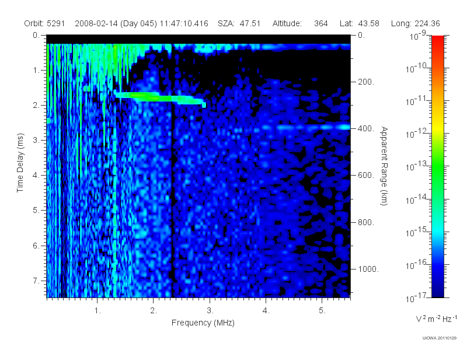
Task: Click the '800.' apparent range tick label
Action: click(366, 222)
